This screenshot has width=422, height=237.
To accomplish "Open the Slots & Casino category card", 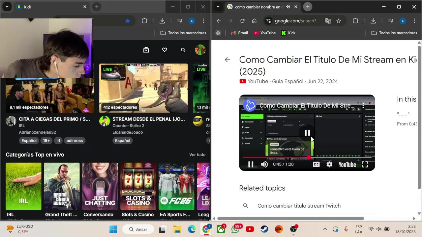I will coord(138,186).
